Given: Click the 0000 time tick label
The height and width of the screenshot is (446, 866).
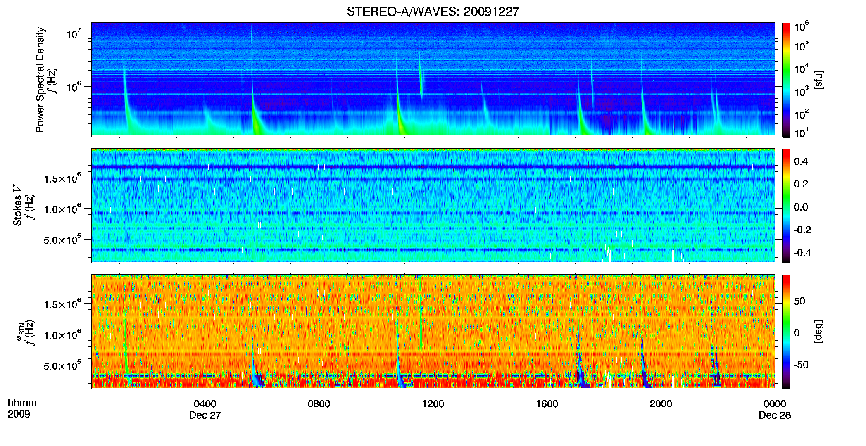Looking at the screenshot, I should [x=775, y=404].
